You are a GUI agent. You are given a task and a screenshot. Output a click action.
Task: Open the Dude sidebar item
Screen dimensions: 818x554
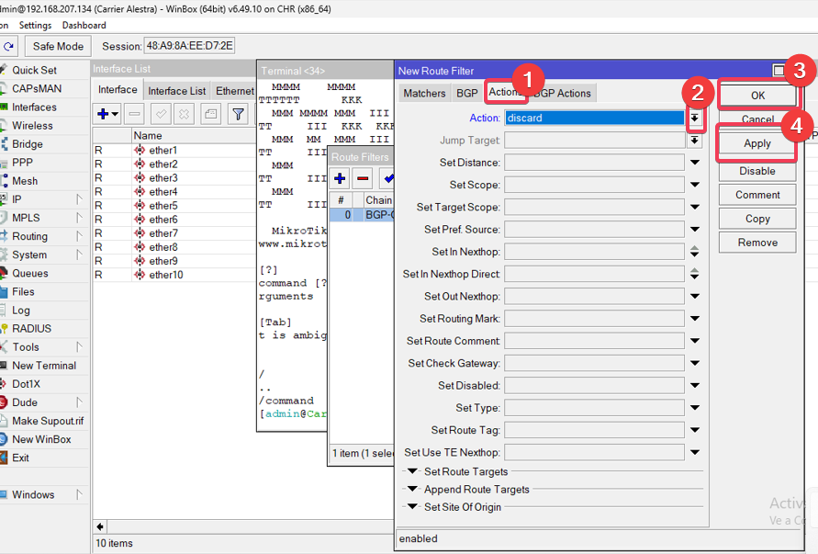pyautogui.click(x=25, y=402)
